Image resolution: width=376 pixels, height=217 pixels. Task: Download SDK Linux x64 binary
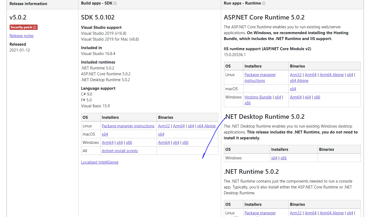click(191, 126)
